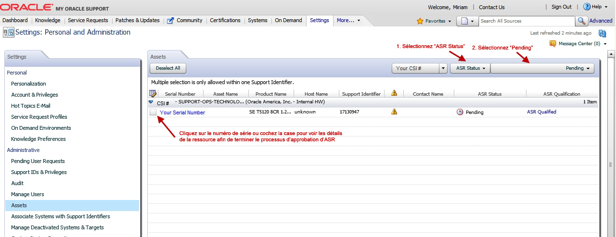Click the Message Center icon

click(x=553, y=44)
